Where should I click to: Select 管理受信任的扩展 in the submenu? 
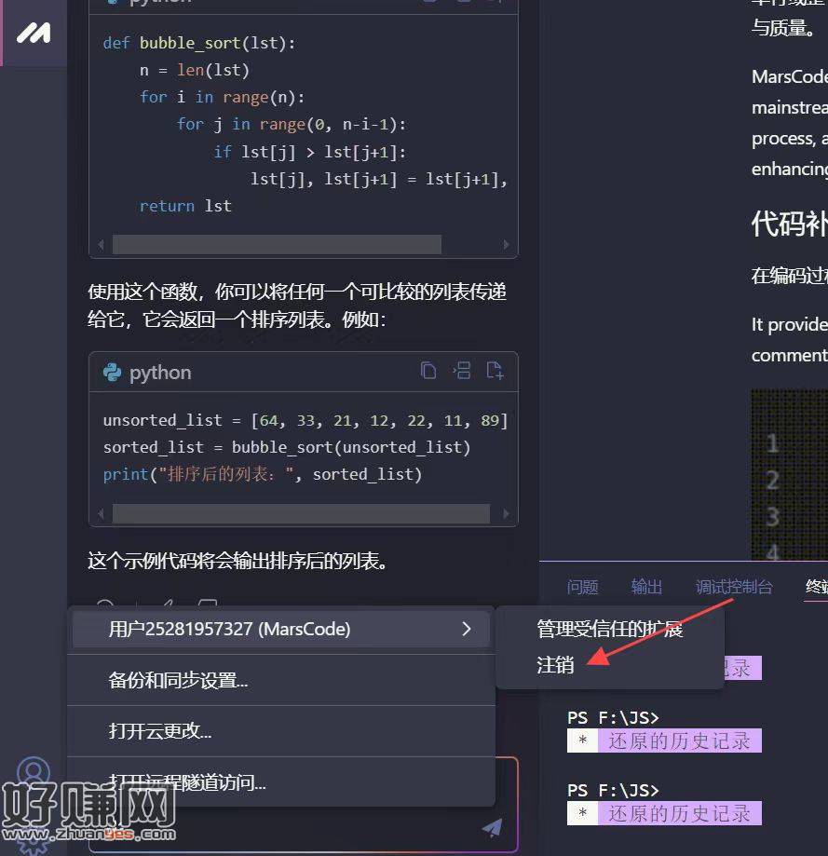[610, 629]
